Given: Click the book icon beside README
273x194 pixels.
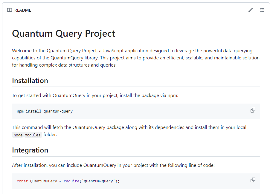Looking at the screenshot, I should (x=10, y=10).
